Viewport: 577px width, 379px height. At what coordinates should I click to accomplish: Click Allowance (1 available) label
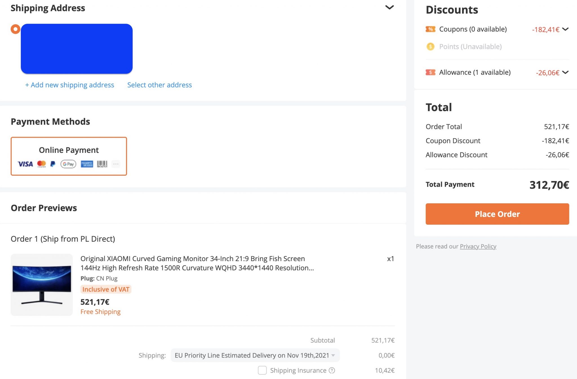pyautogui.click(x=475, y=72)
